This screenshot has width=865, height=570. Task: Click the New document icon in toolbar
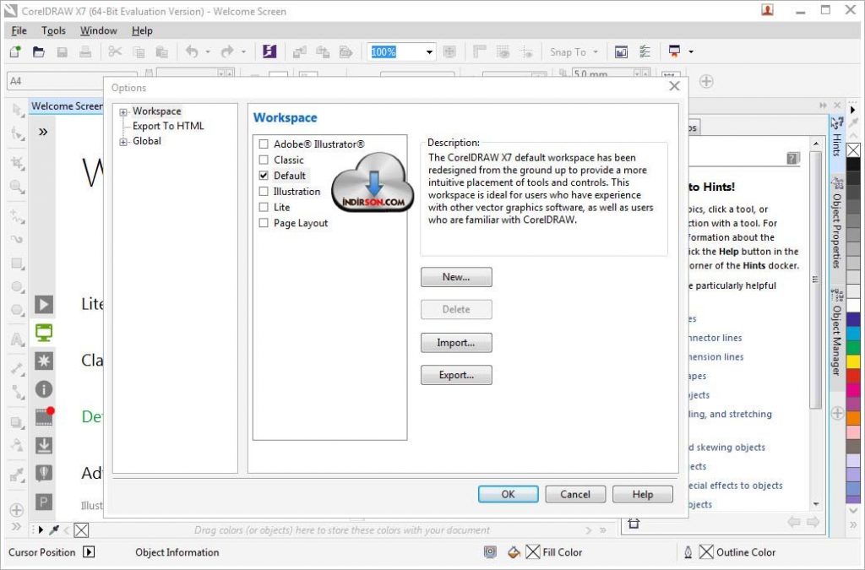point(15,52)
